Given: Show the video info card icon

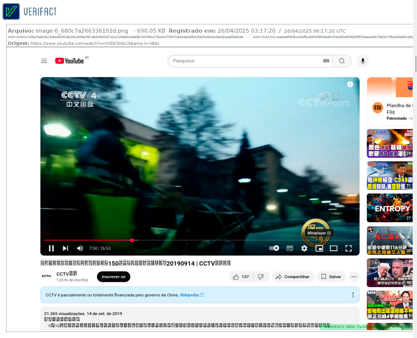Looking at the screenshot, I should (x=350, y=84).
